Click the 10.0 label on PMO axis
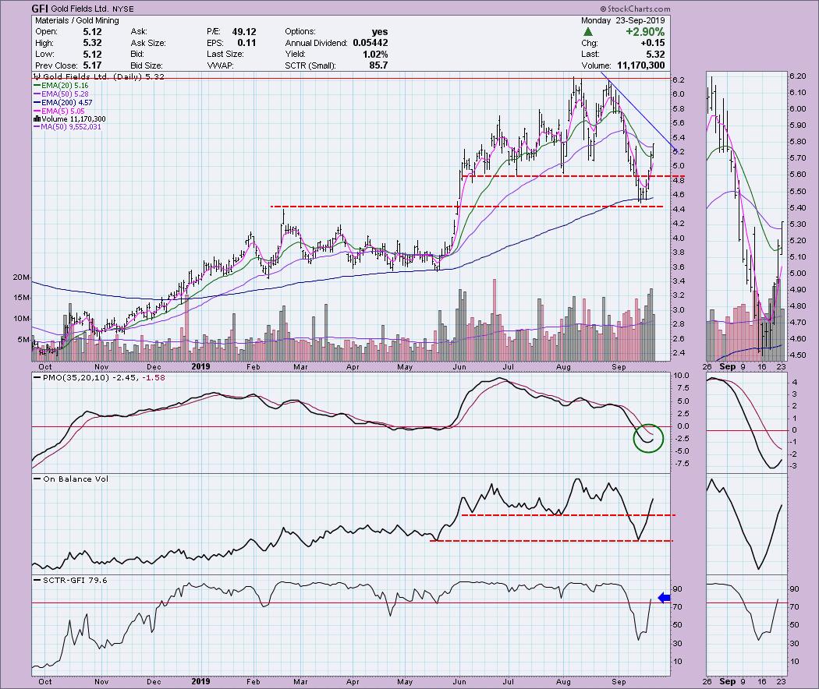The image size is (819, 689). [681, 376]
